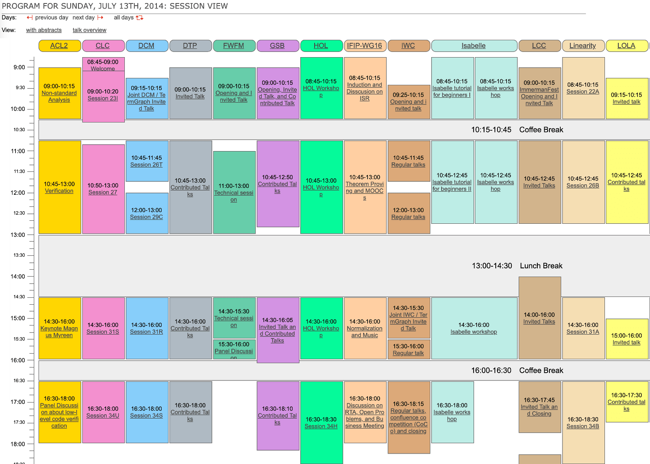Open Session 31S link
The height and width of the screenshot is (464, 650).
click(x=103, y=332)
